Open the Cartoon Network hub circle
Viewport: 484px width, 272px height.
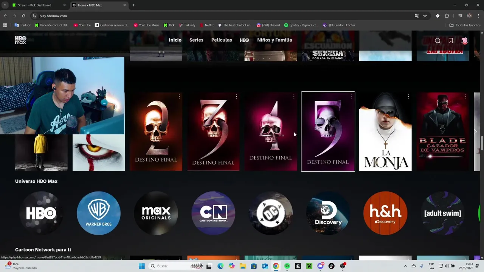pos(213,213)
